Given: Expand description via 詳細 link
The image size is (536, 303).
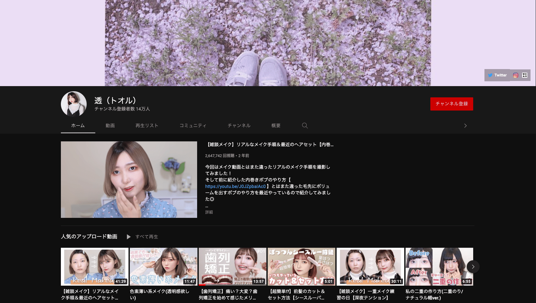Looking at the screenshot, I should [209, 212].
